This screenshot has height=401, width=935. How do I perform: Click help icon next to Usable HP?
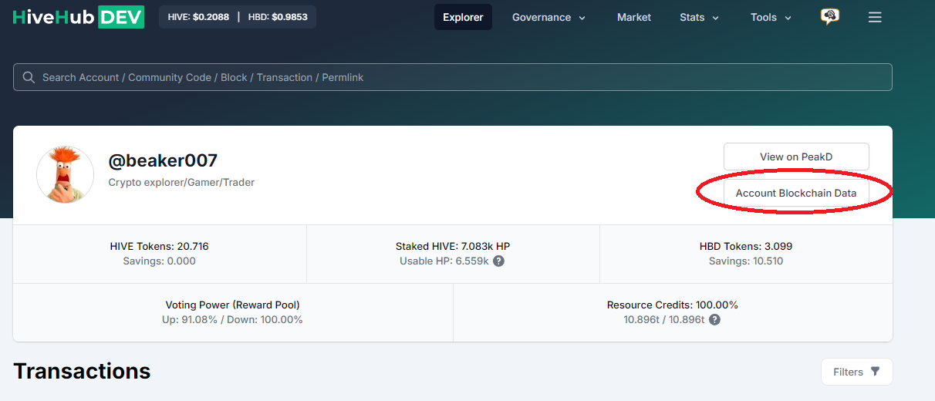(499, 261)
